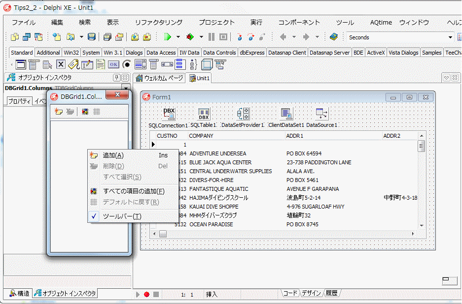Select the TScrollBar component on palette
The height and width of the screenshot is (304, 462).
pyautogui.click(x=167, y=64)
